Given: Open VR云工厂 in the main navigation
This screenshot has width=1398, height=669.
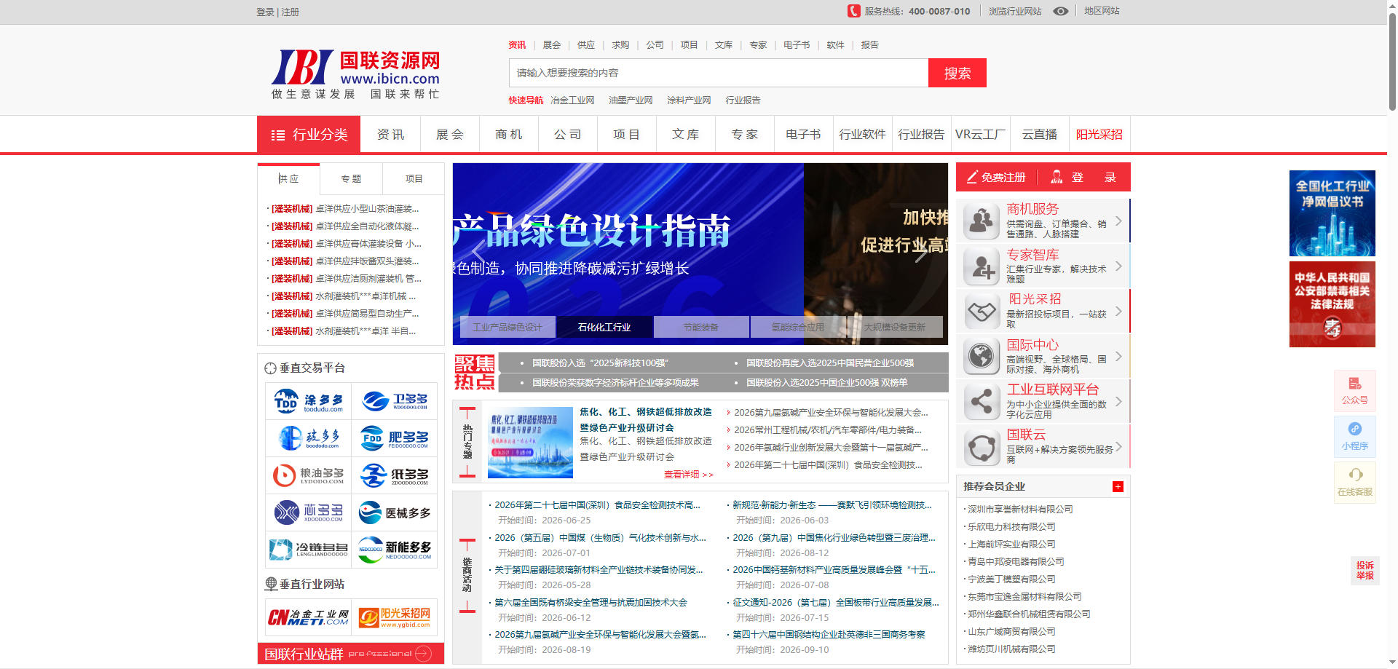Looking at the screenshot, I should [980, 135].
